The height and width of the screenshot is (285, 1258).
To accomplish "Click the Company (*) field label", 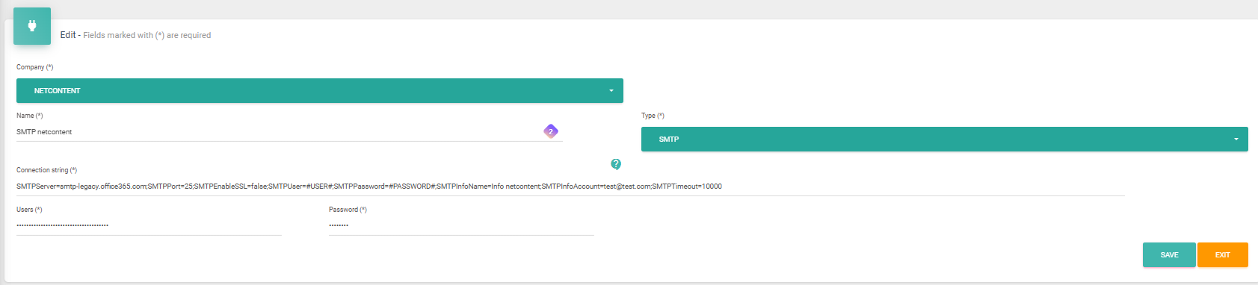I will (x=35, y=67).
